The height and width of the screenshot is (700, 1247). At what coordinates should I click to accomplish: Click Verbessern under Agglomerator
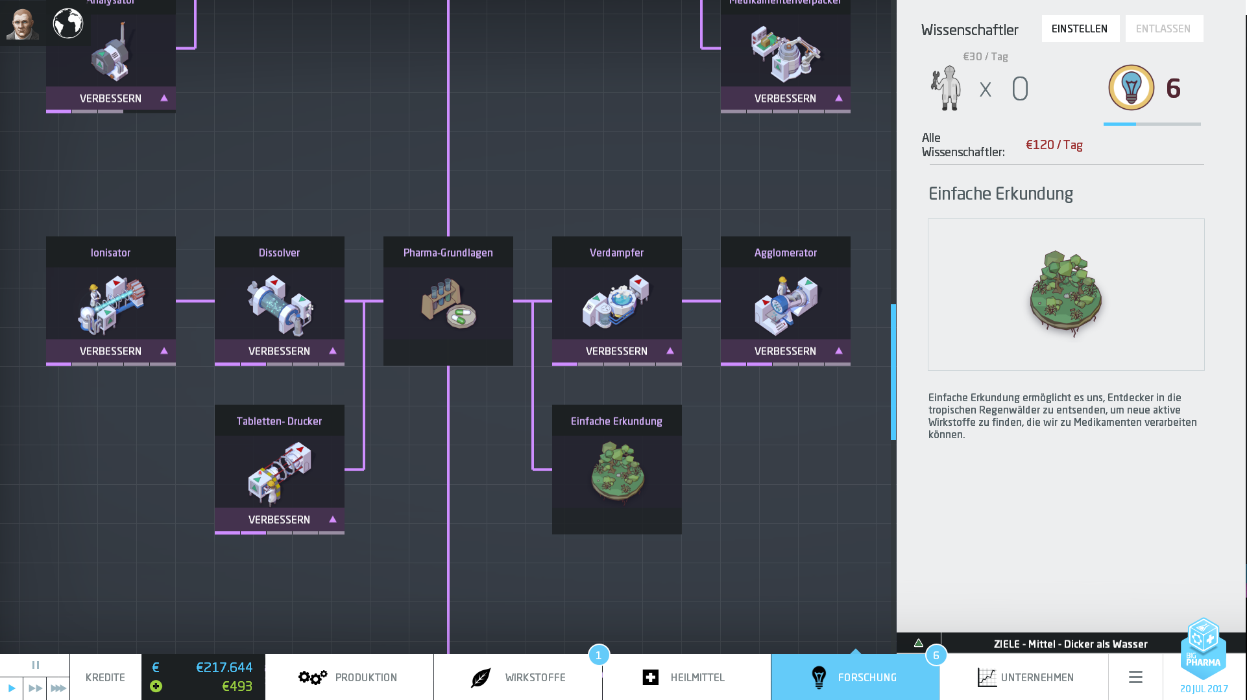[785, 351]
